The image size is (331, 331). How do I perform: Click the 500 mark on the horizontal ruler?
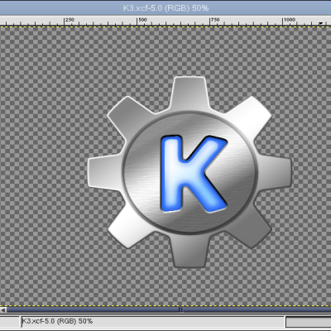[142, 20]
